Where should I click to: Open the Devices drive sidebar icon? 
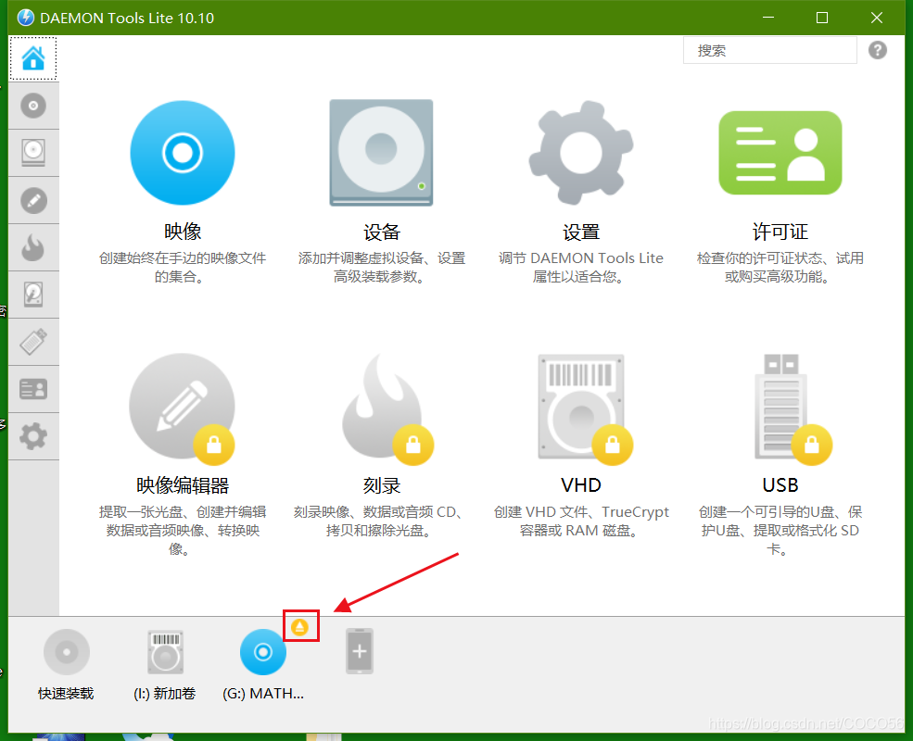[33, 153]
